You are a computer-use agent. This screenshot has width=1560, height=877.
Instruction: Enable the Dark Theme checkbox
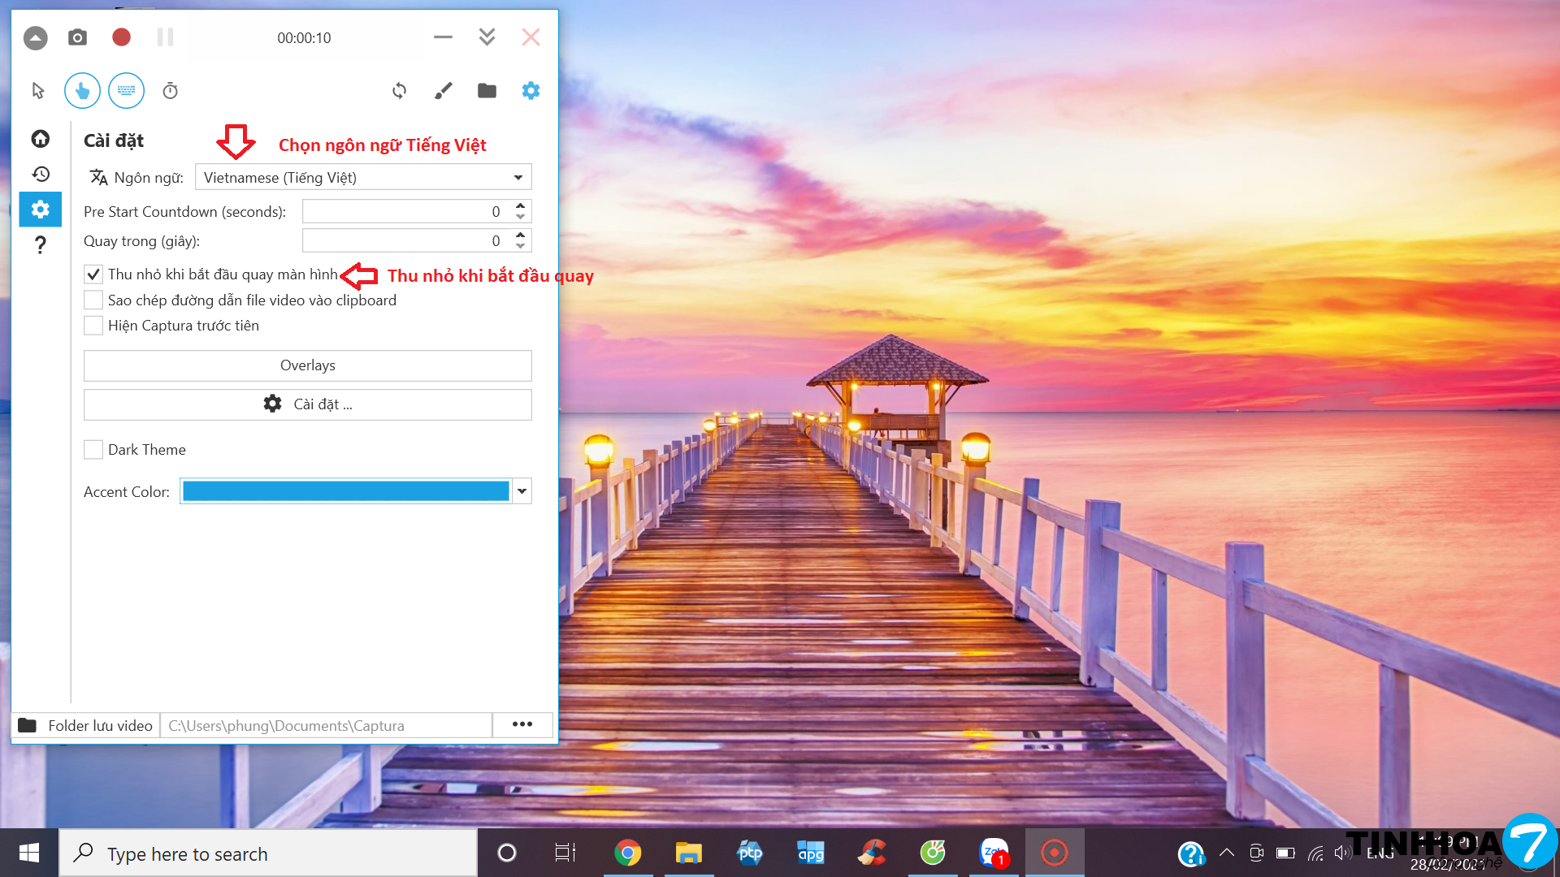click(93, 450)
